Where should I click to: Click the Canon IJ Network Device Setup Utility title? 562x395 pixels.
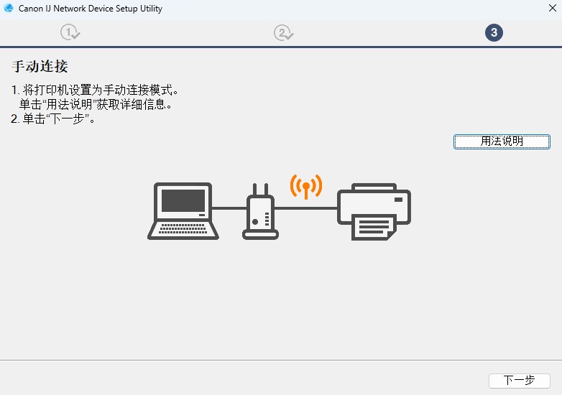tap(91, 8)
